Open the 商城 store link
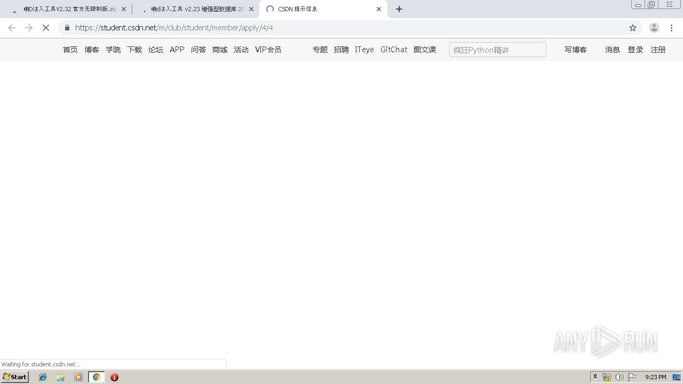The height and width of the screenshot is (384, 683). (220, 50)
